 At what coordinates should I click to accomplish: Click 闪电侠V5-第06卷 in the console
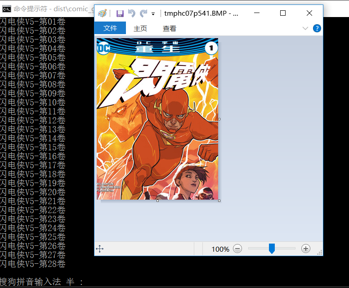click(33, 66)
